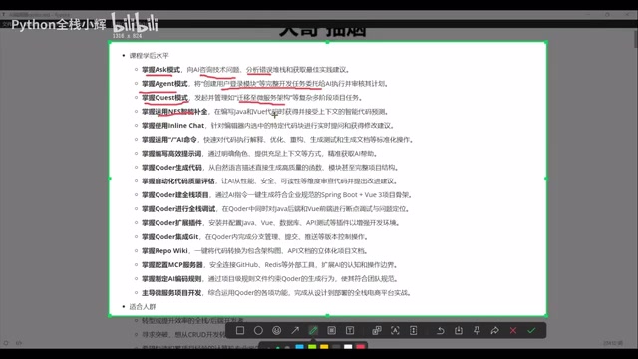Viewport: 638px width, 359px height.
Task: Toggle the green pen drawing tool
Action: tap(313, 330)
